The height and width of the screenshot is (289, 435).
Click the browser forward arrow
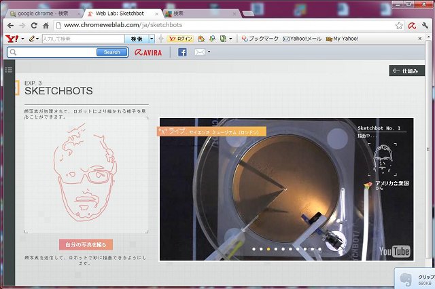tap(22, 26)
